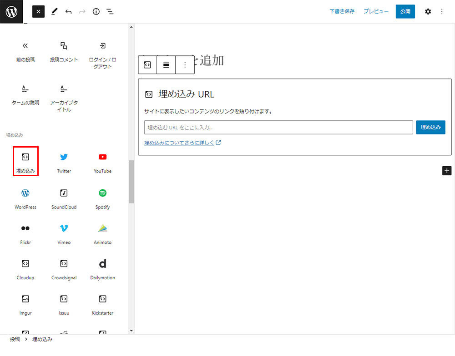The image size is (455, 356).
Task: Click プレビュー to preview the post
Action: [376, 11]
